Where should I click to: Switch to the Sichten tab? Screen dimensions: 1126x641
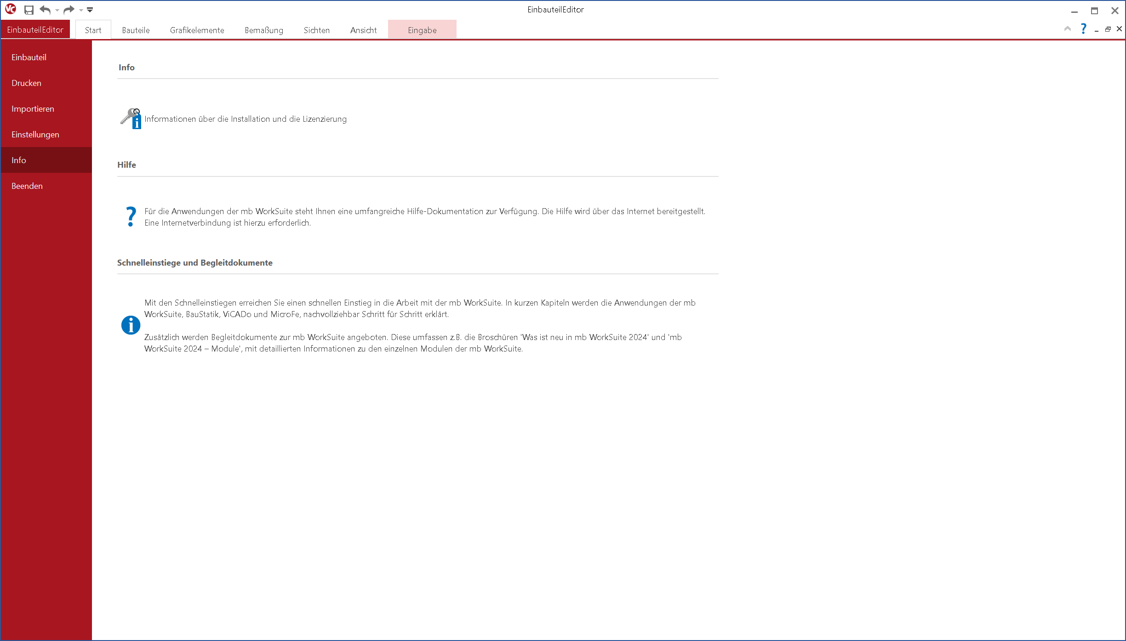click(317, 30)
